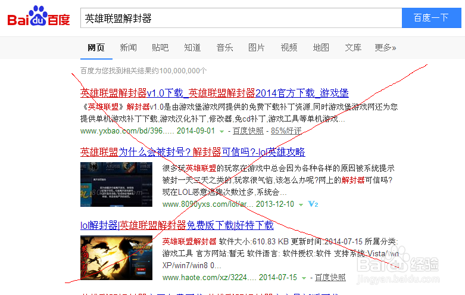465x295 pixels.
Task: Expand dropdown arrow after 2014-07-15
Action: click(304, 278)
